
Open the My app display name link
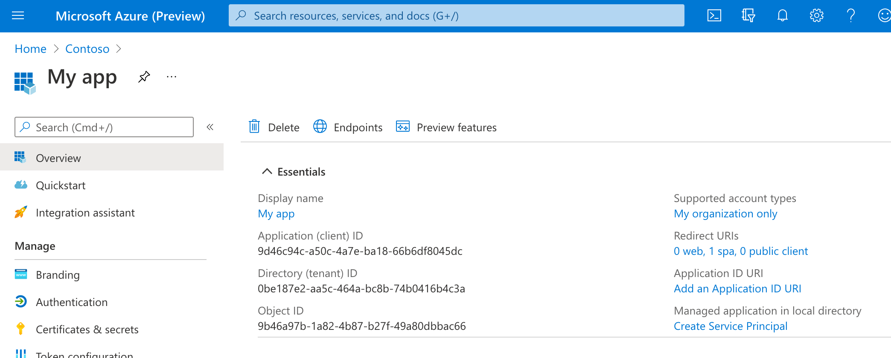[276, 214]
